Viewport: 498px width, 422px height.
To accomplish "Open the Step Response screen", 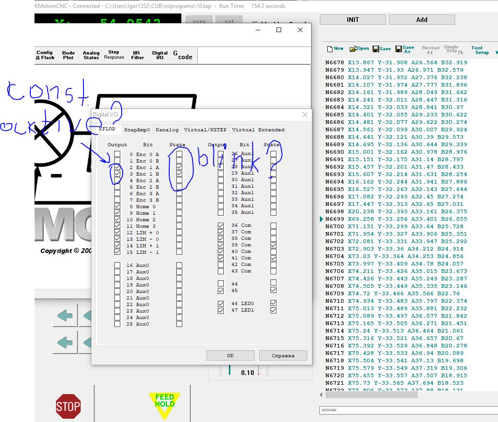I will pyautogui.click(x=114, y=55).
